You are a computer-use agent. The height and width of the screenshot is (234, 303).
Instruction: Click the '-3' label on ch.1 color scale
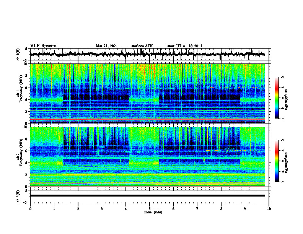pos(282,77)
